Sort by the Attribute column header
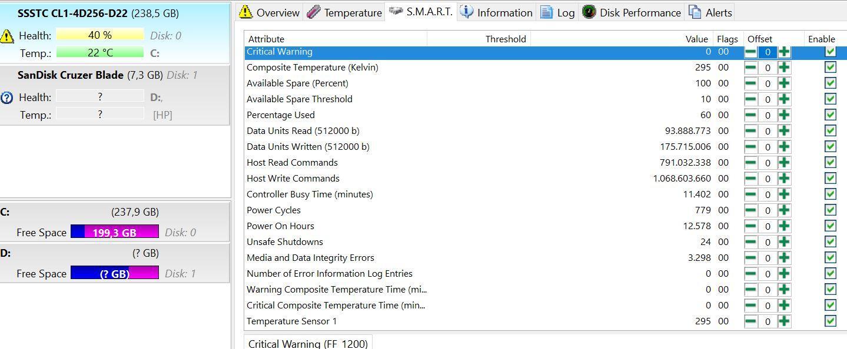The width and height of the screenshot is (847, 349). point(336,39)
